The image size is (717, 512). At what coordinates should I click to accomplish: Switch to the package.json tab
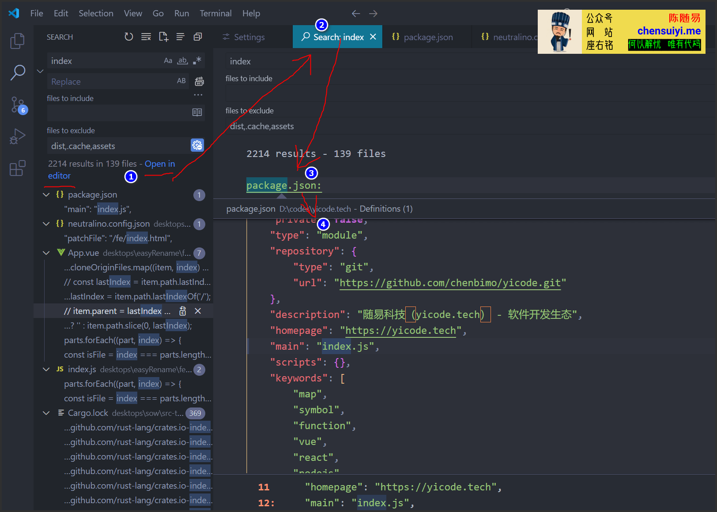click(427, 37)
